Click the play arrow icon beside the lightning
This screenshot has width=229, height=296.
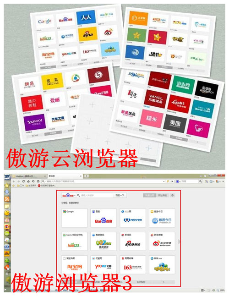172,181
